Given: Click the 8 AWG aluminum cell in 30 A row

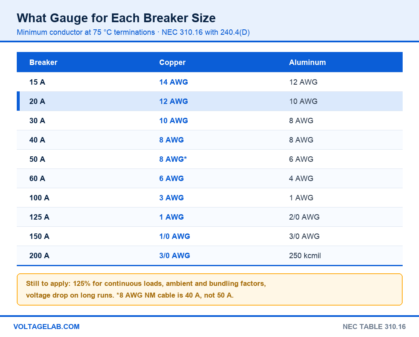Looking at the screenshot, I should click(x=301, y=121).
